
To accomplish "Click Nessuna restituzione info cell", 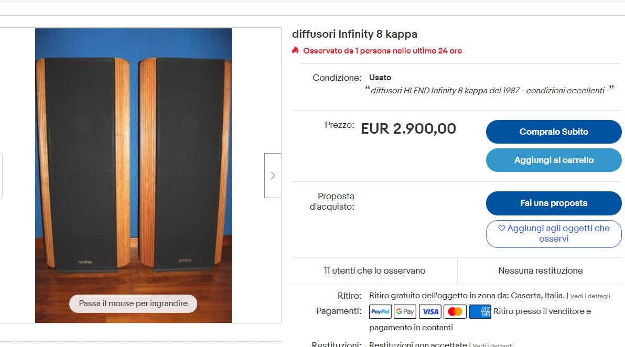I will point(541,271).
